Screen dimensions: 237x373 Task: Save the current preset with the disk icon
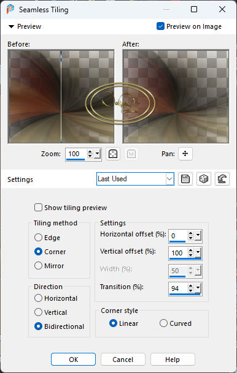tap(185, 179)
